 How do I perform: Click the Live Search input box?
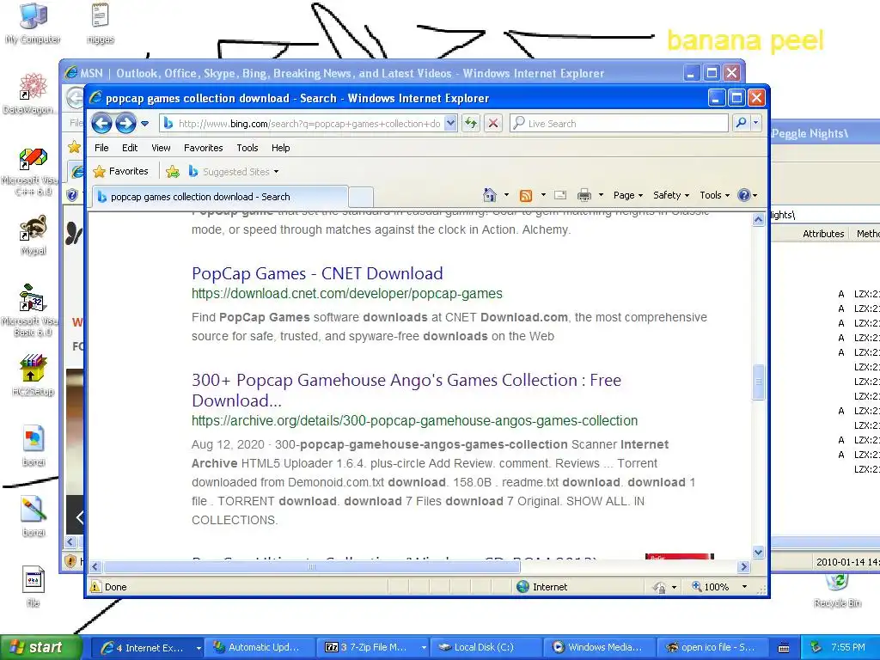coord(619,124)
